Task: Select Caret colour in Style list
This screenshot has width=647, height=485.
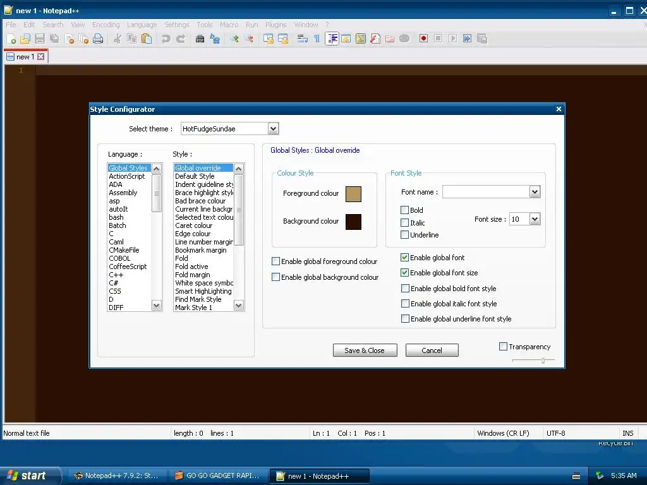Action: [x=194, y=225]
